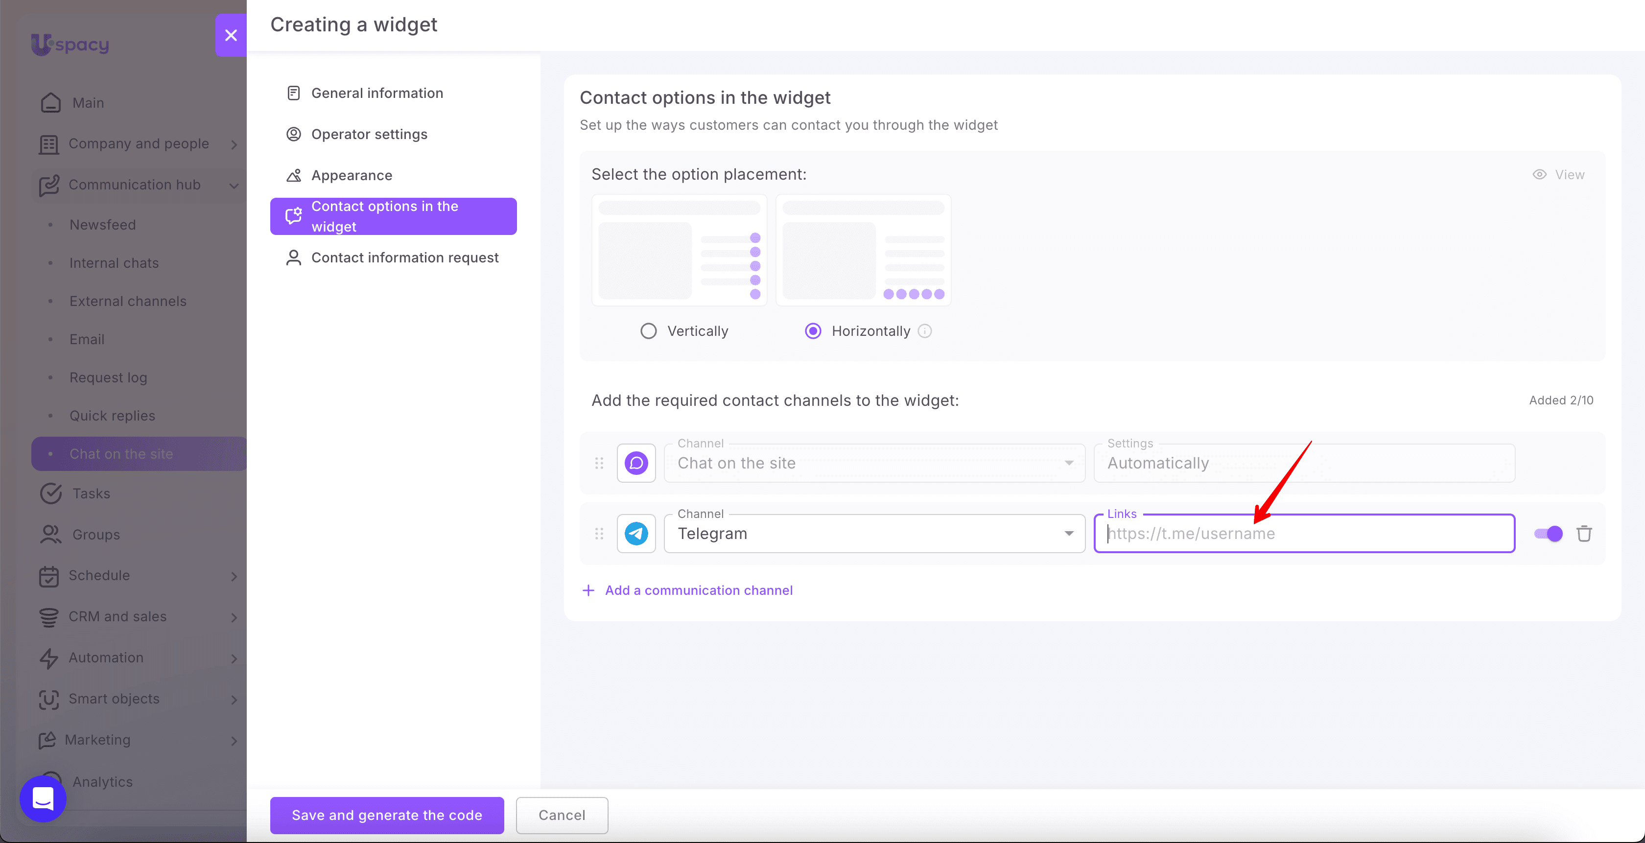Viewport: 1645px width, 843px height.
Task: Click the Telegram channel icon
Action: (636, 533)
